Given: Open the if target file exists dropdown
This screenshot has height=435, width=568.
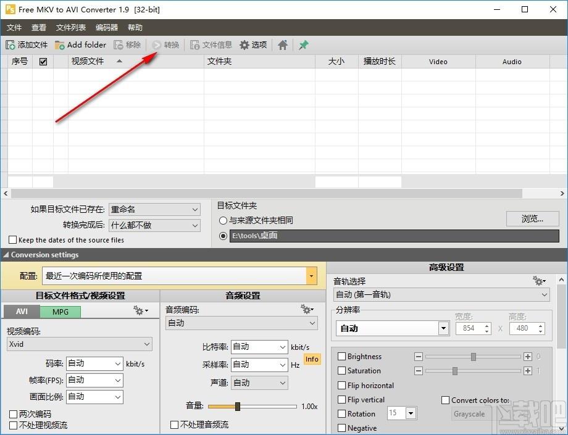Looking at the screenshot, I should tap(195, 210).
